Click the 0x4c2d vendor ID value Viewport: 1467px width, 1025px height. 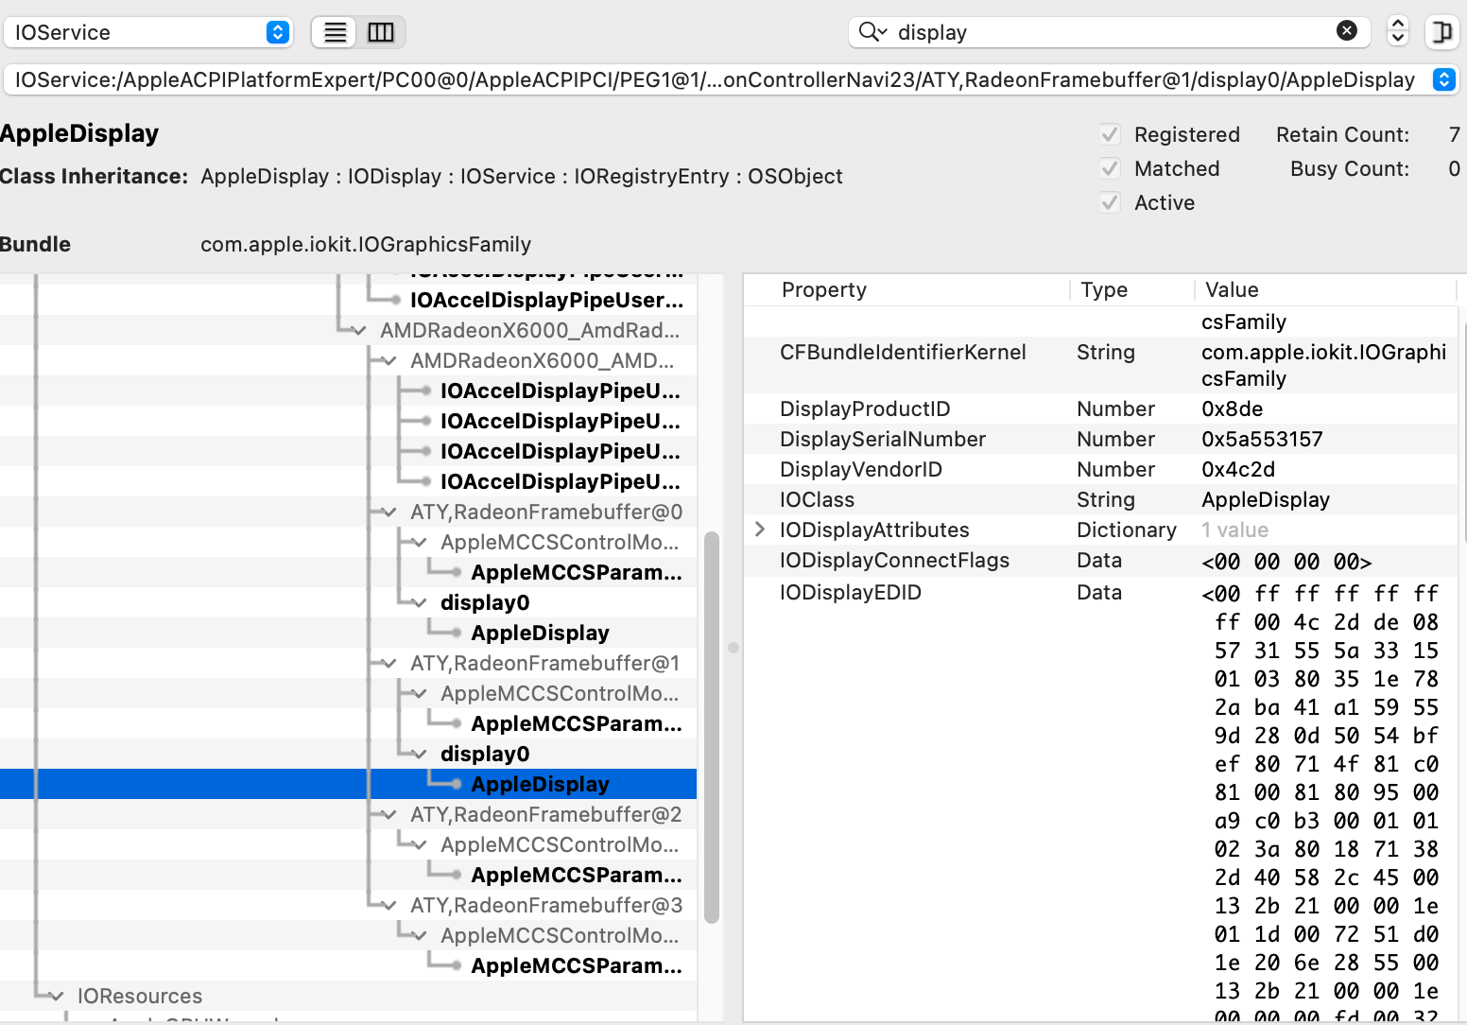point(1238,469)
